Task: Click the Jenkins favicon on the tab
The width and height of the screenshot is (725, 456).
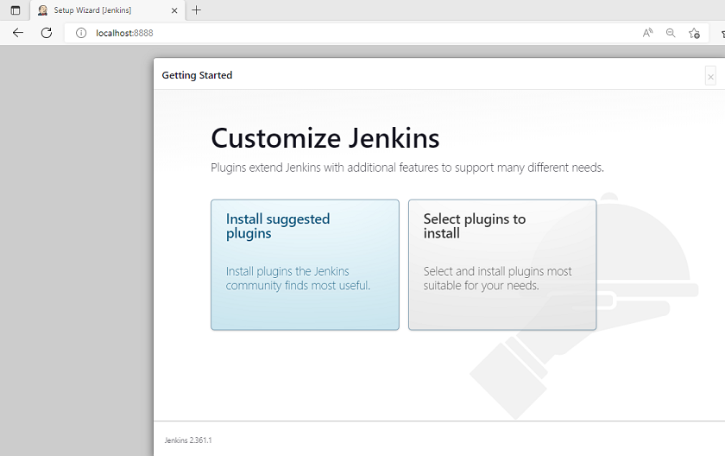Action: [42, 10]
